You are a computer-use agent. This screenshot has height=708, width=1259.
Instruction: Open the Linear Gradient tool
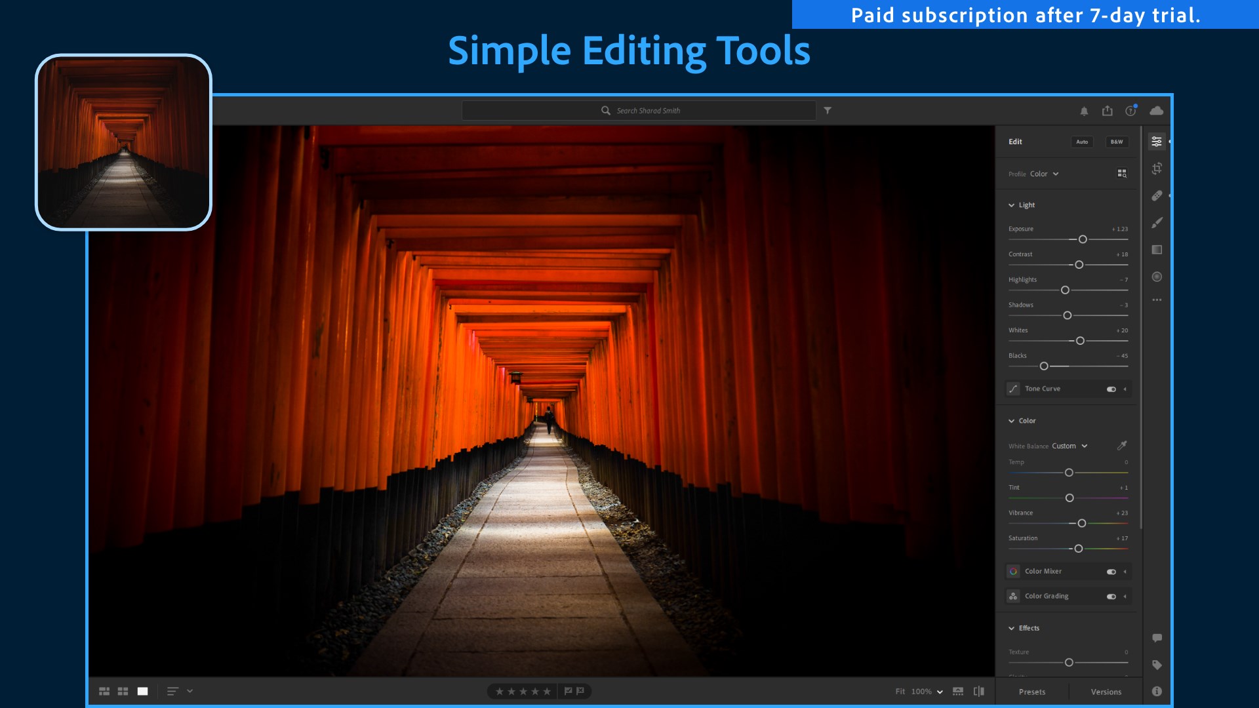(1157, 250)
